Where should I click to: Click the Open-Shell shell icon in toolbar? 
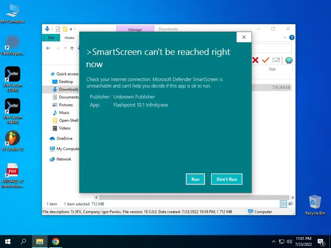289,60
